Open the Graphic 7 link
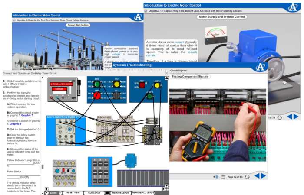The image size is (304, 195). coord(27,115)
